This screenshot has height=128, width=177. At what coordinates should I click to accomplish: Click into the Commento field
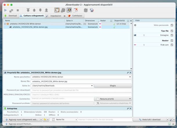click(x=62, y=99)
